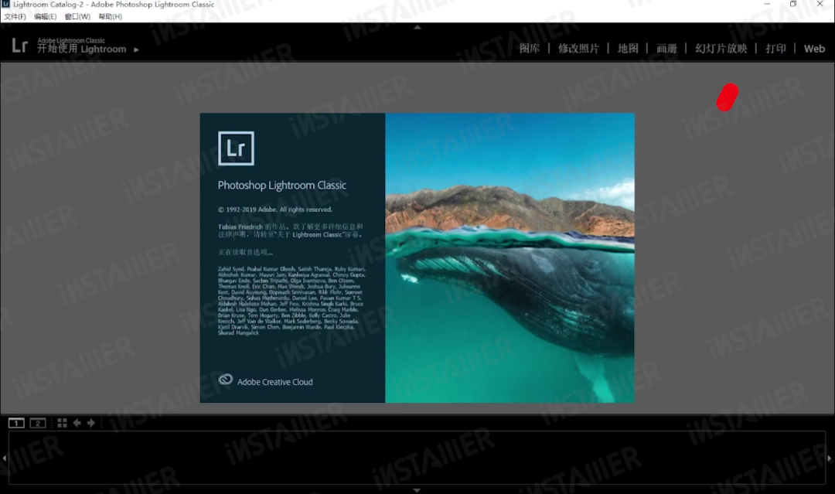Collapse the top module panel with the arrow

click(x=417, y=26)
